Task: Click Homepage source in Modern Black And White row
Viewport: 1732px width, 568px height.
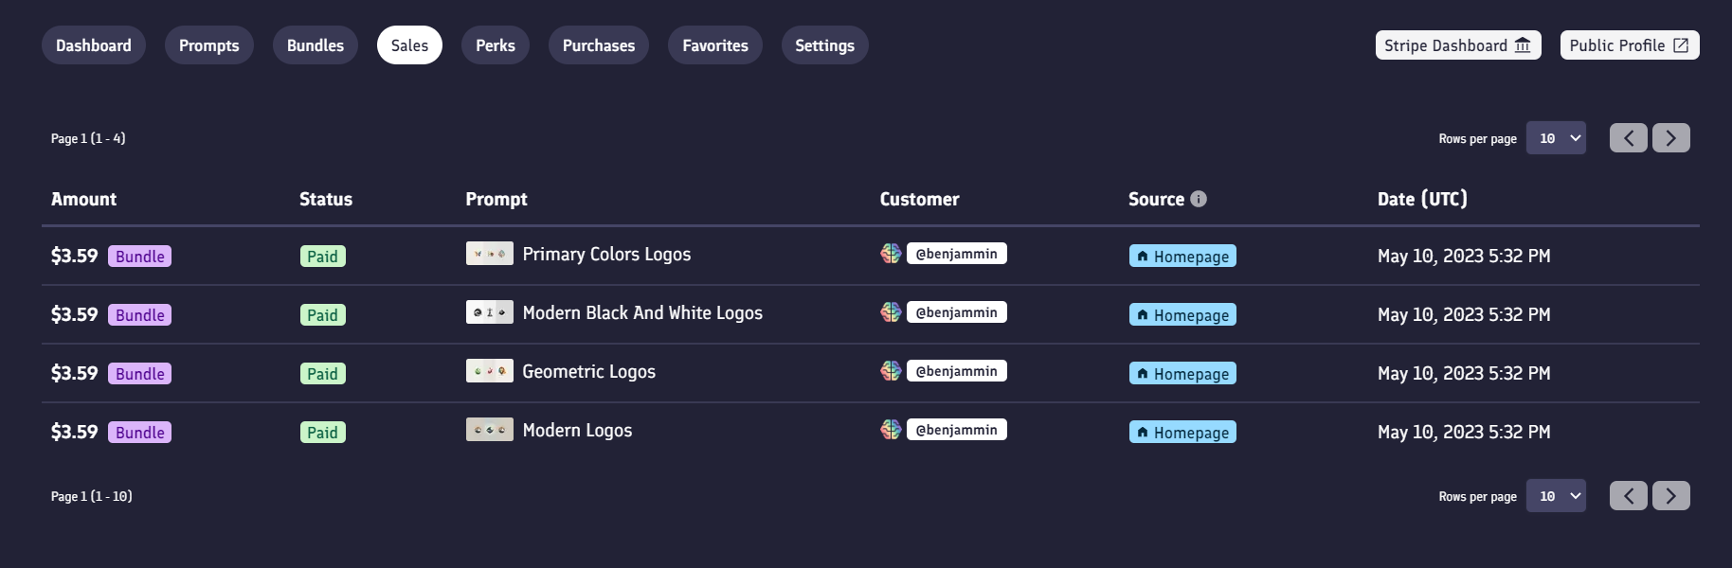Action: tap(1182, 315)
